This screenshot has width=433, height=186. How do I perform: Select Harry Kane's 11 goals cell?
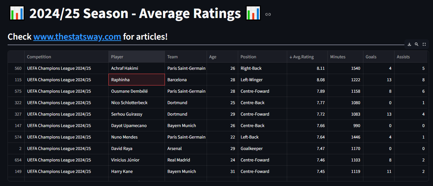click(x=379, y=171)
